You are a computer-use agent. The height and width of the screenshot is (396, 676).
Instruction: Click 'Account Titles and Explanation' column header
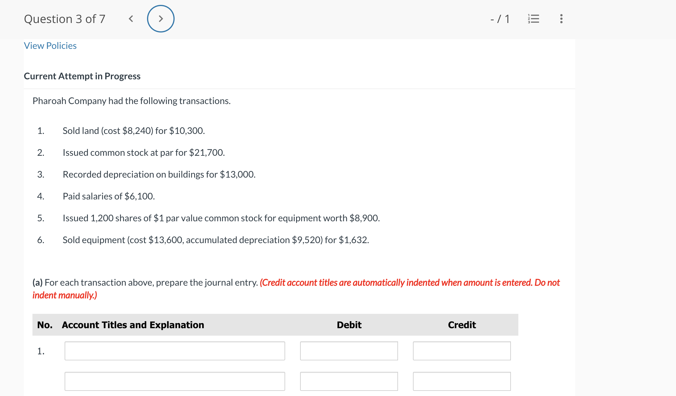[x=133, y=325]
